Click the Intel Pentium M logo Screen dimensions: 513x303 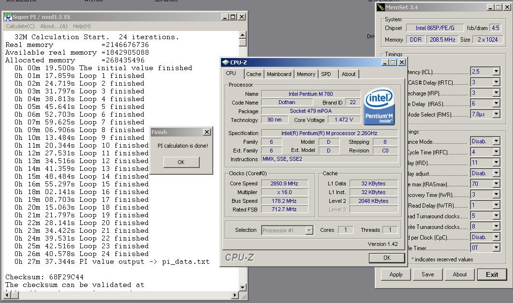coord(379,106)
